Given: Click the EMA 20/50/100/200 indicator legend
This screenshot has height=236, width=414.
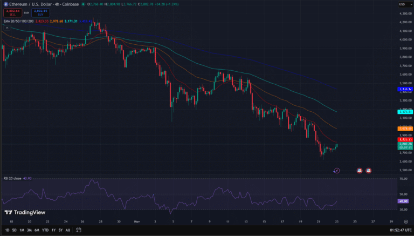Looking at the screenshot, I should [17, 20].
